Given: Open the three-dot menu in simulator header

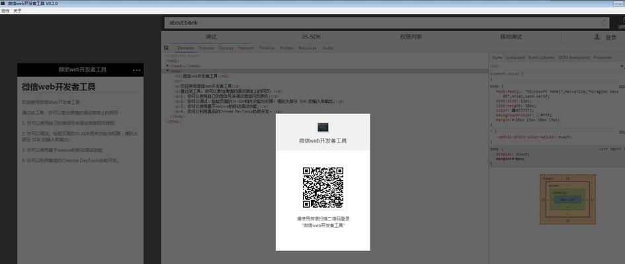Looking at the screenshot, I should [x=137, y=71].
